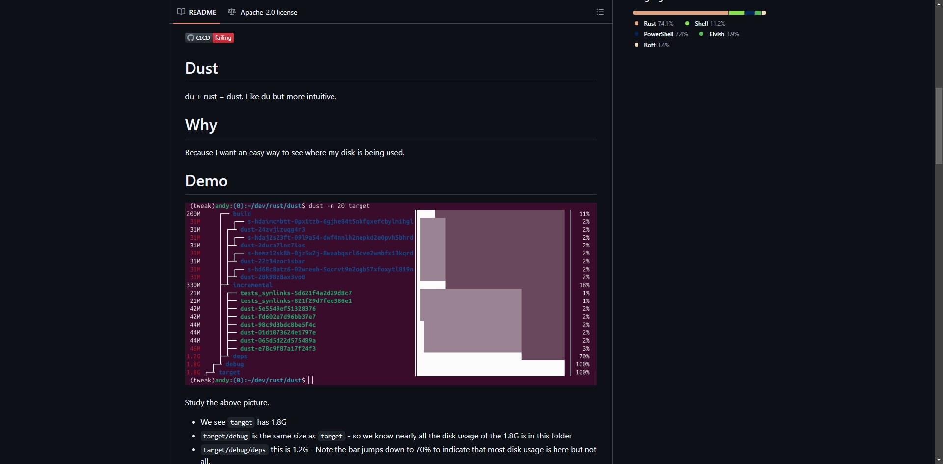Open the README outline list icon
This screenshot has width=943, height=464.
(x=600, y=12)
